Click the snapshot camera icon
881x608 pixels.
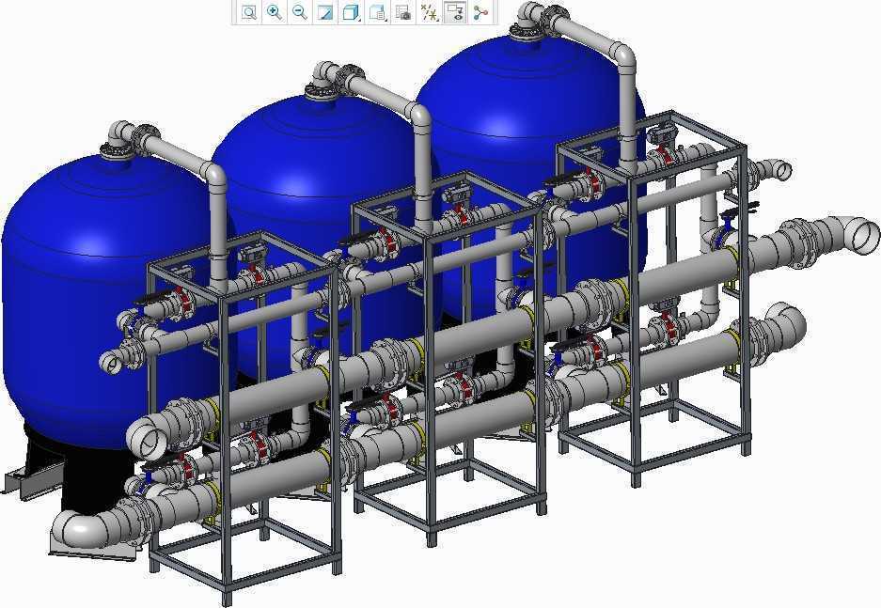[x=402, y=12]
